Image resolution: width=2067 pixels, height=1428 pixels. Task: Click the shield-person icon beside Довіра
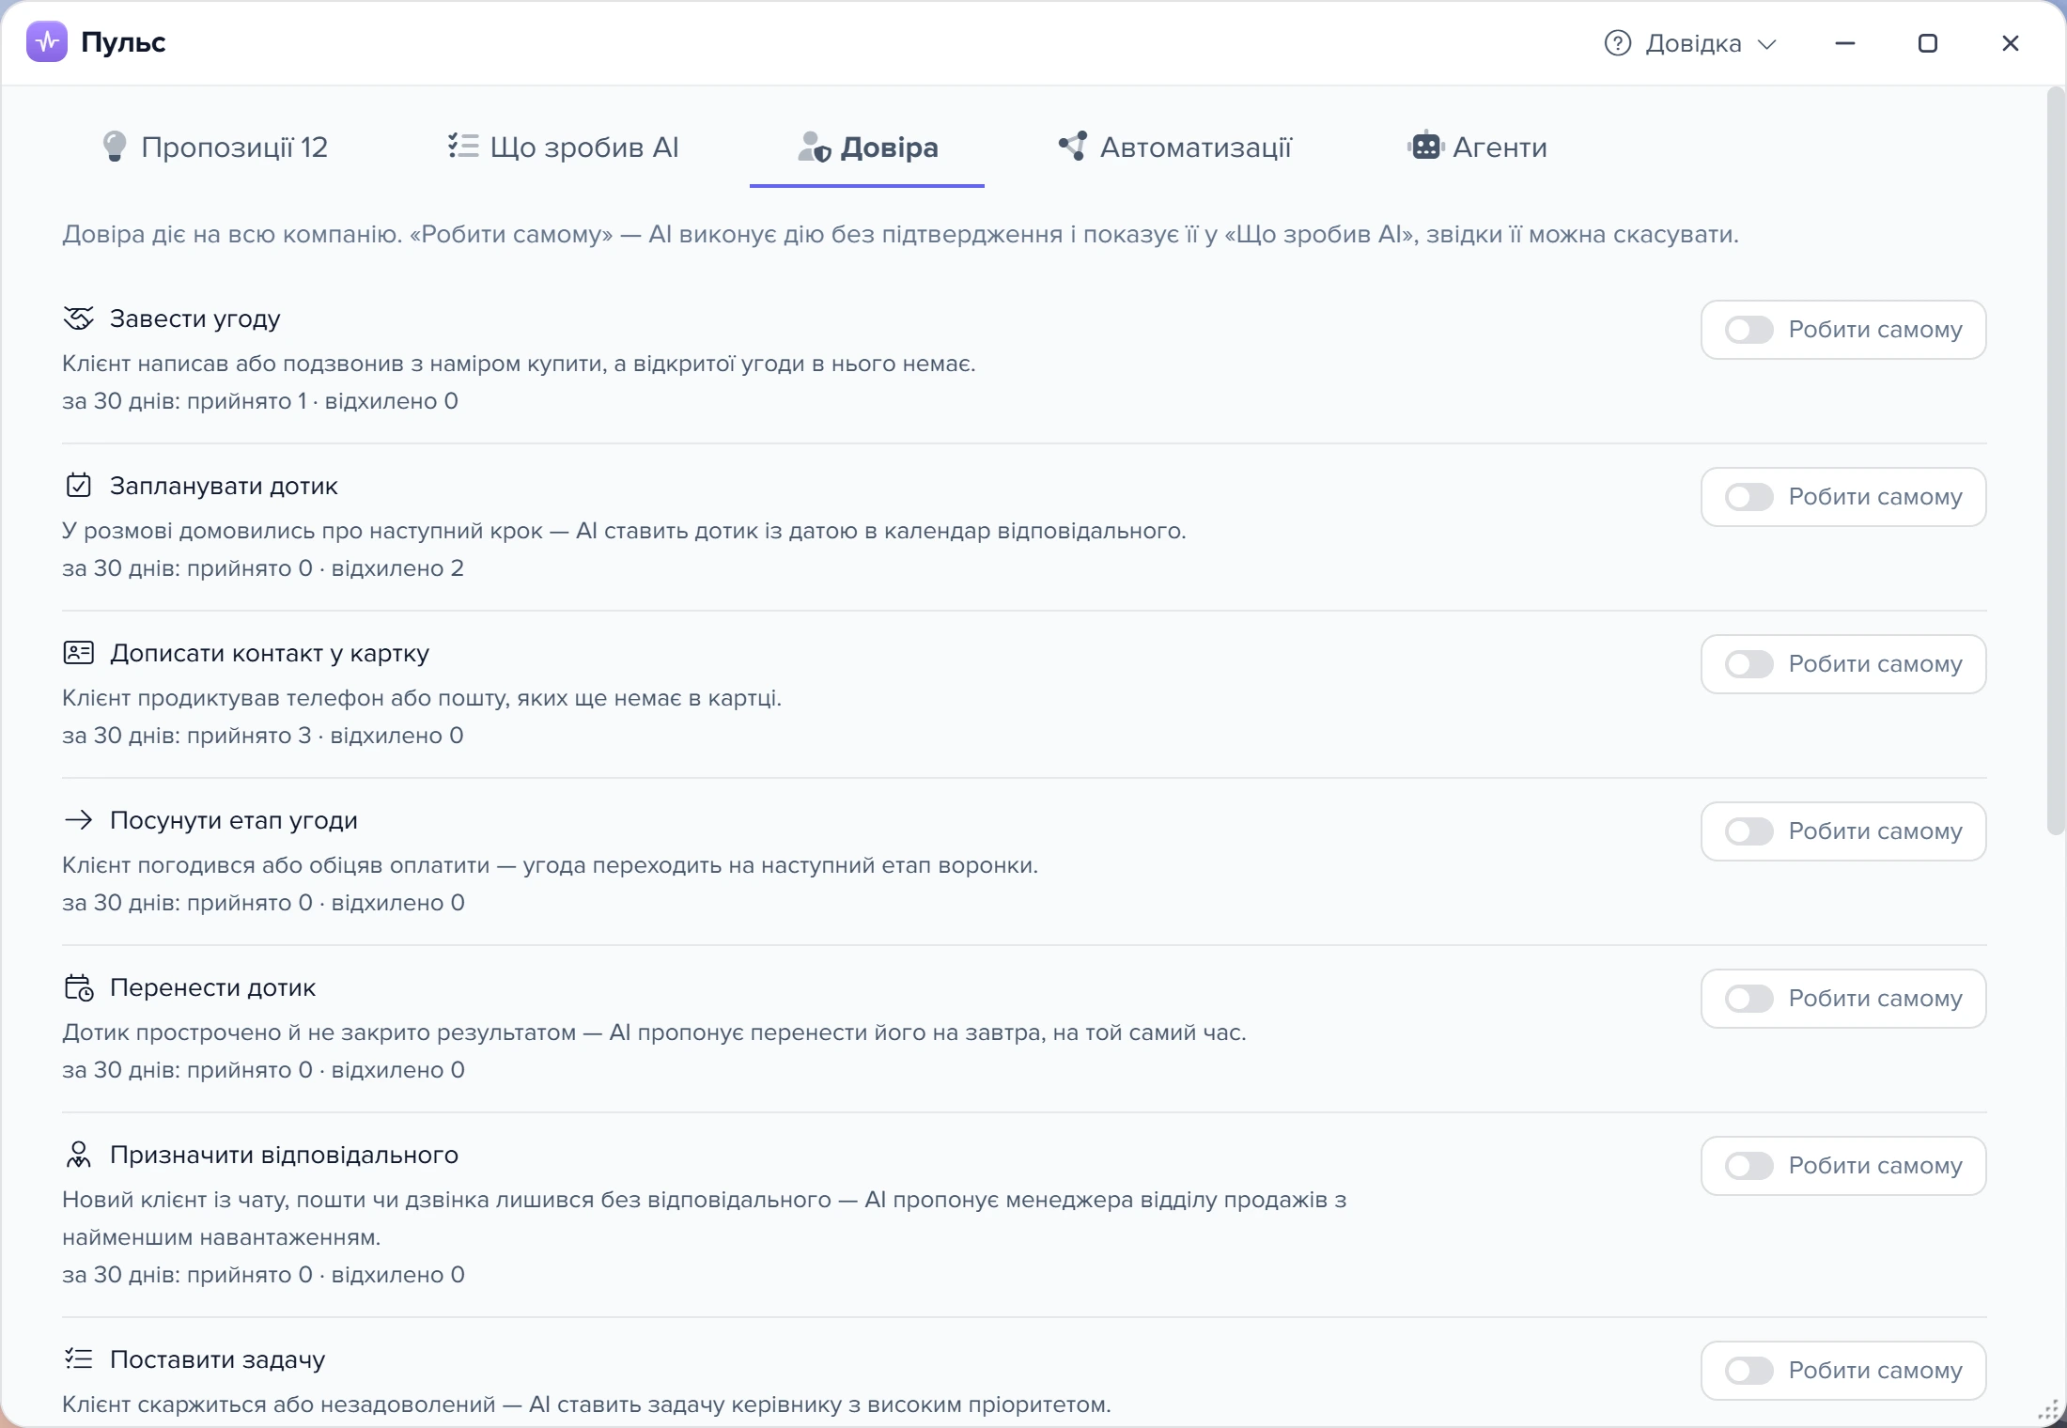pos(814,147)
